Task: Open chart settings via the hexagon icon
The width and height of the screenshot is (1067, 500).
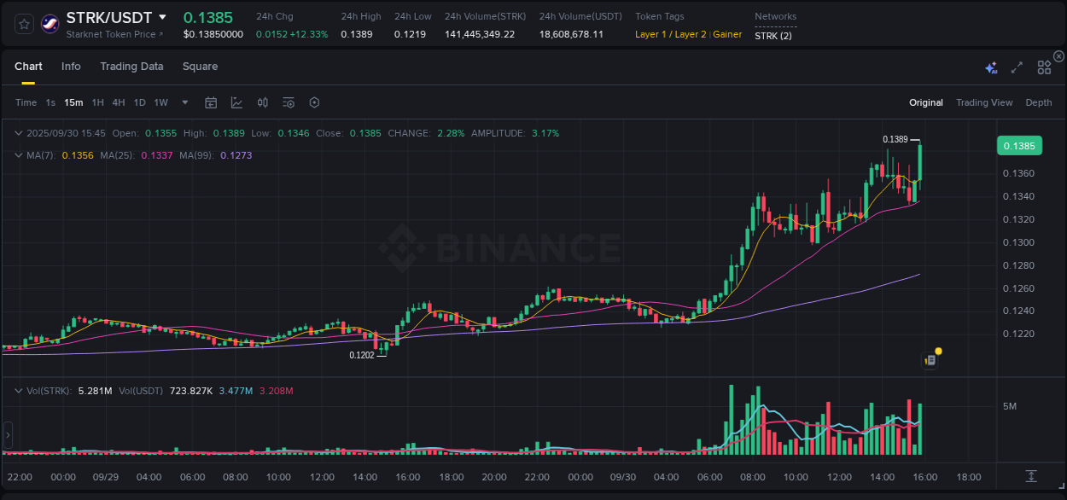Action: tap(314, 102)
